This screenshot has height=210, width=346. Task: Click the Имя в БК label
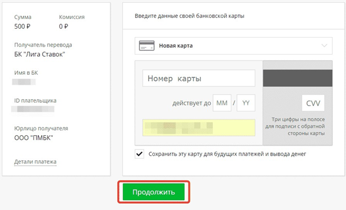click(x=26, y=73)
